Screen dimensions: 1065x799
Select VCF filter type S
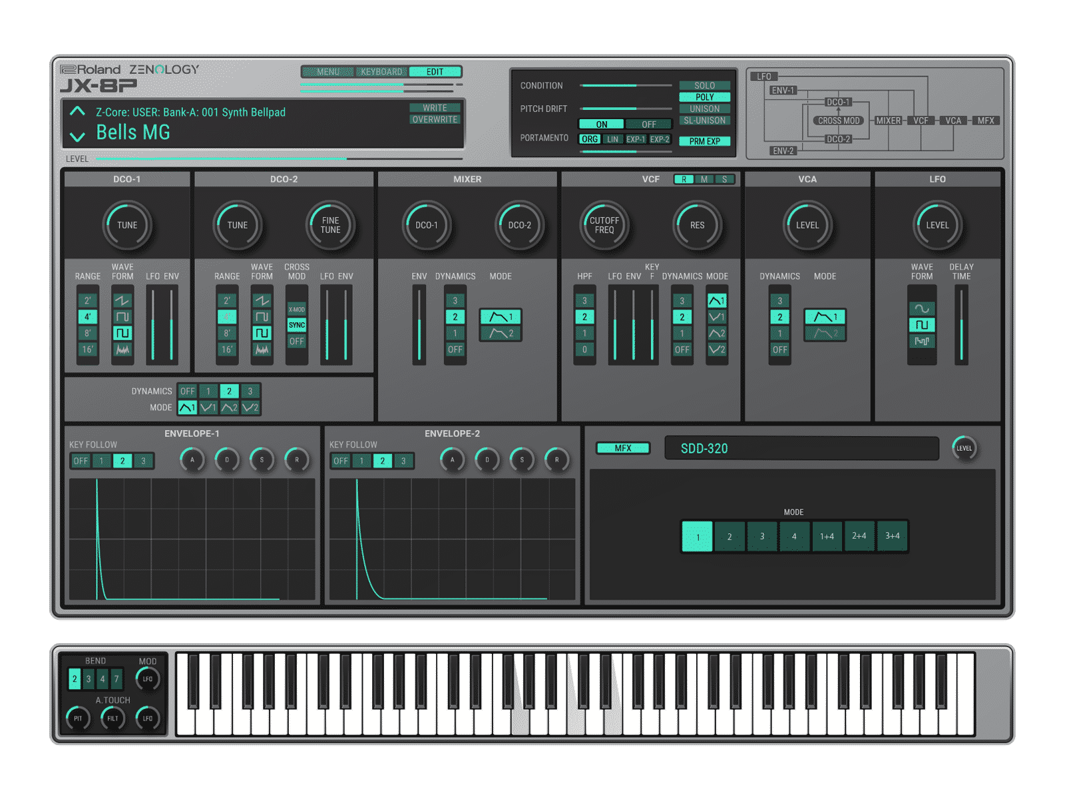[x=724, y=179]
